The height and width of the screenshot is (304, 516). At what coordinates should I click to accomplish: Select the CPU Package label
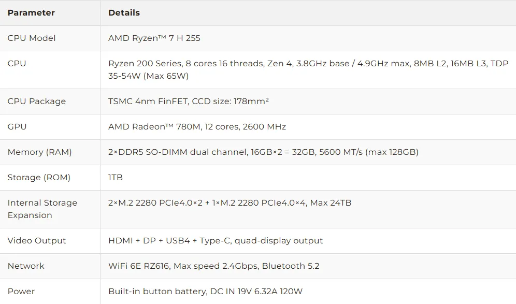coord(37,102)
